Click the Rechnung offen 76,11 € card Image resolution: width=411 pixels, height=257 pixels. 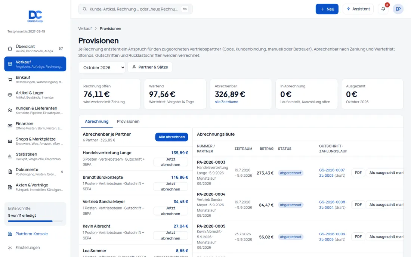[109, 94]
